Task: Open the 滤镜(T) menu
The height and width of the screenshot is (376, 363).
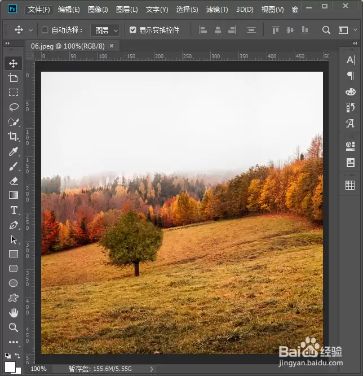Action: point(217,10)
